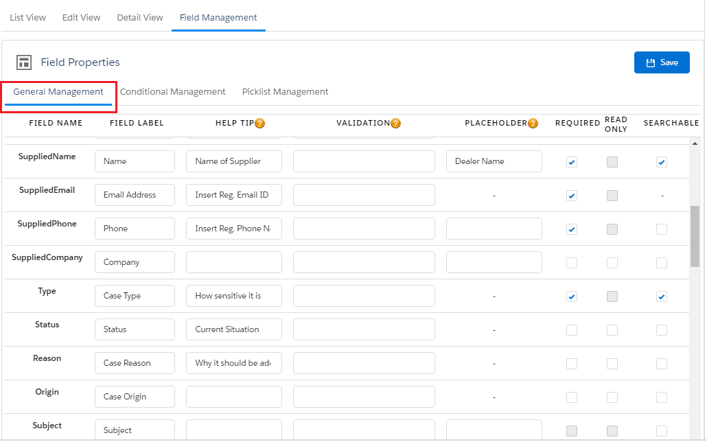Toggle Read Only for SuppliedEmail

612,196
